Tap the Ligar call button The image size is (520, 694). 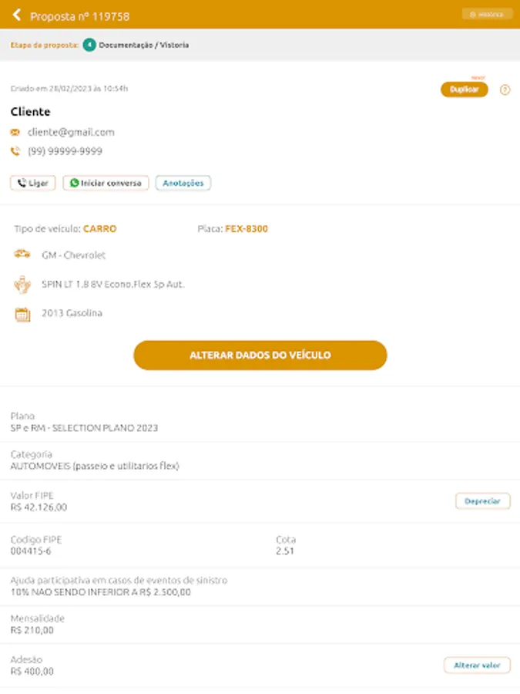(x=33, y=184)
